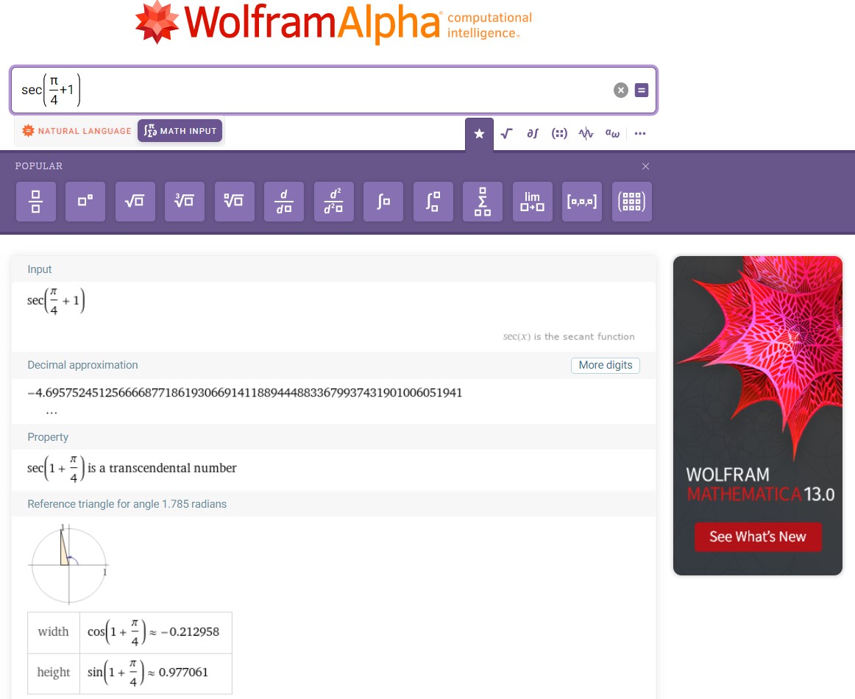Click the More digits button
This screenshot has height=699, width=855.
pyautogui.click(x=606, y=365)
